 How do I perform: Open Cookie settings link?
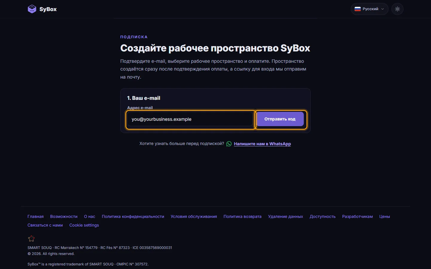84,225
